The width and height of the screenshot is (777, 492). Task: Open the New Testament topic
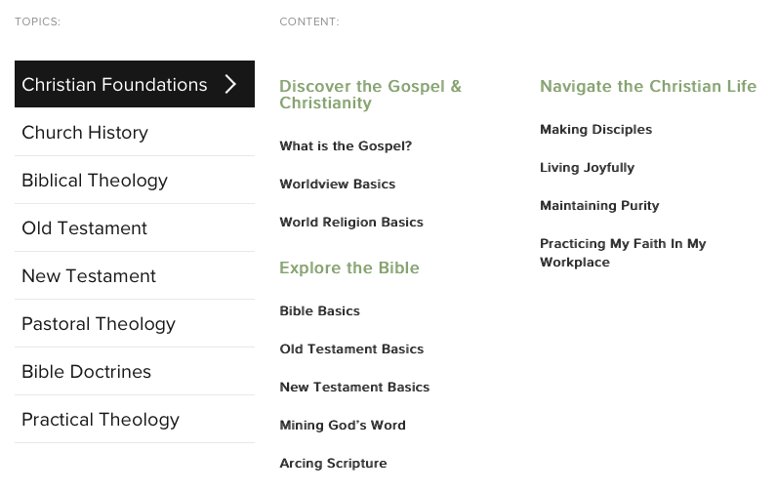point(89,276)
